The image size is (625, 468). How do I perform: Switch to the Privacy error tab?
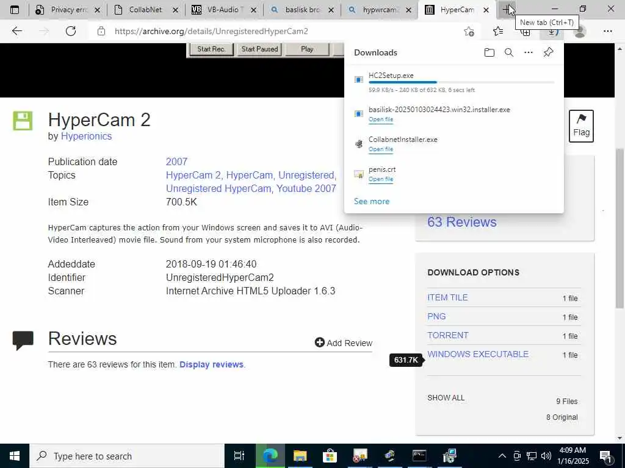click(x=68, y=10)
